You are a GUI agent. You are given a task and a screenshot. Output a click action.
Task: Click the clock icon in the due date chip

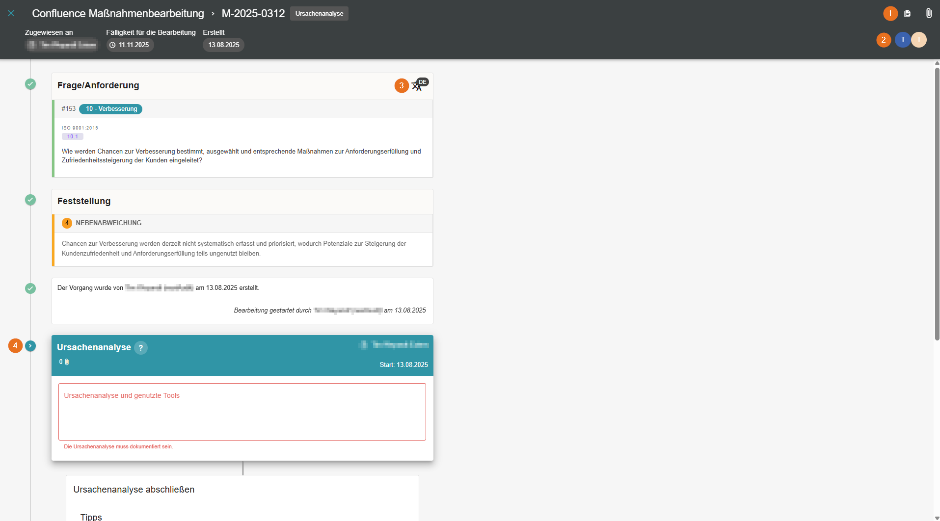click(112, 45)
